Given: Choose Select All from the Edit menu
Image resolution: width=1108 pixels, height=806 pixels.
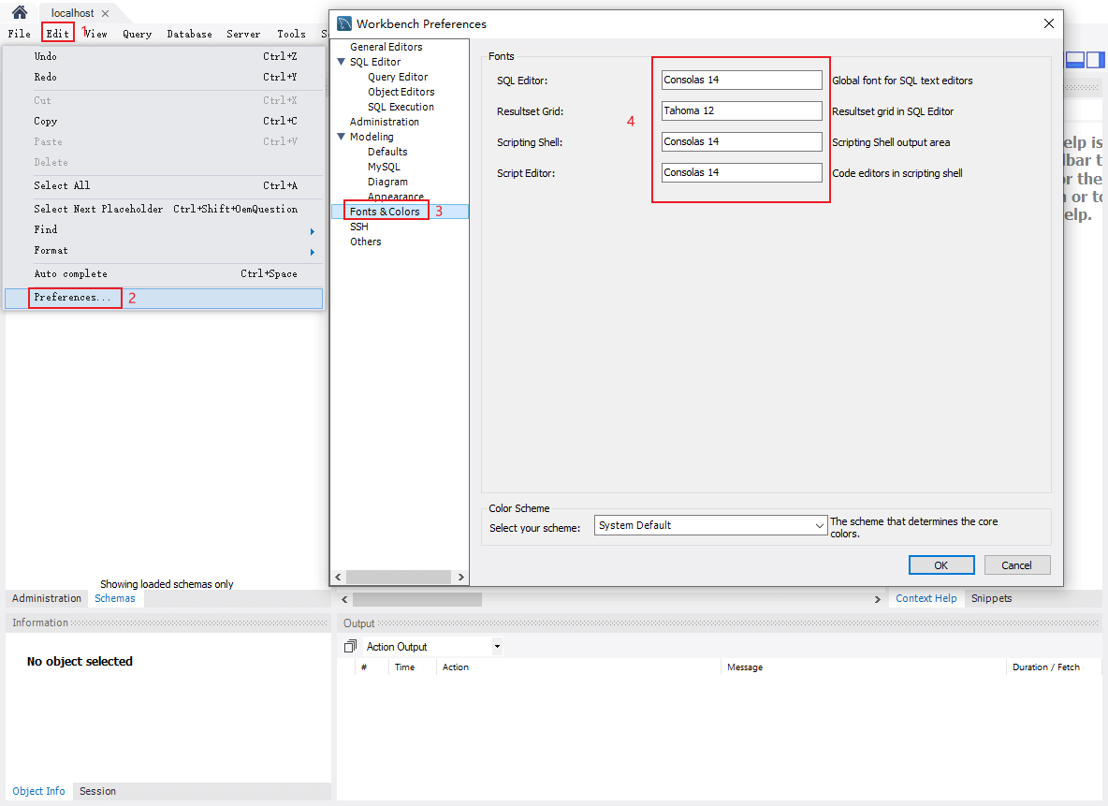Looking at the screenshot, I should click(164, 185).
